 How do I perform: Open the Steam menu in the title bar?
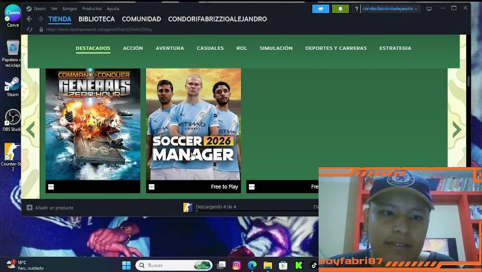(x=36, y=8)
